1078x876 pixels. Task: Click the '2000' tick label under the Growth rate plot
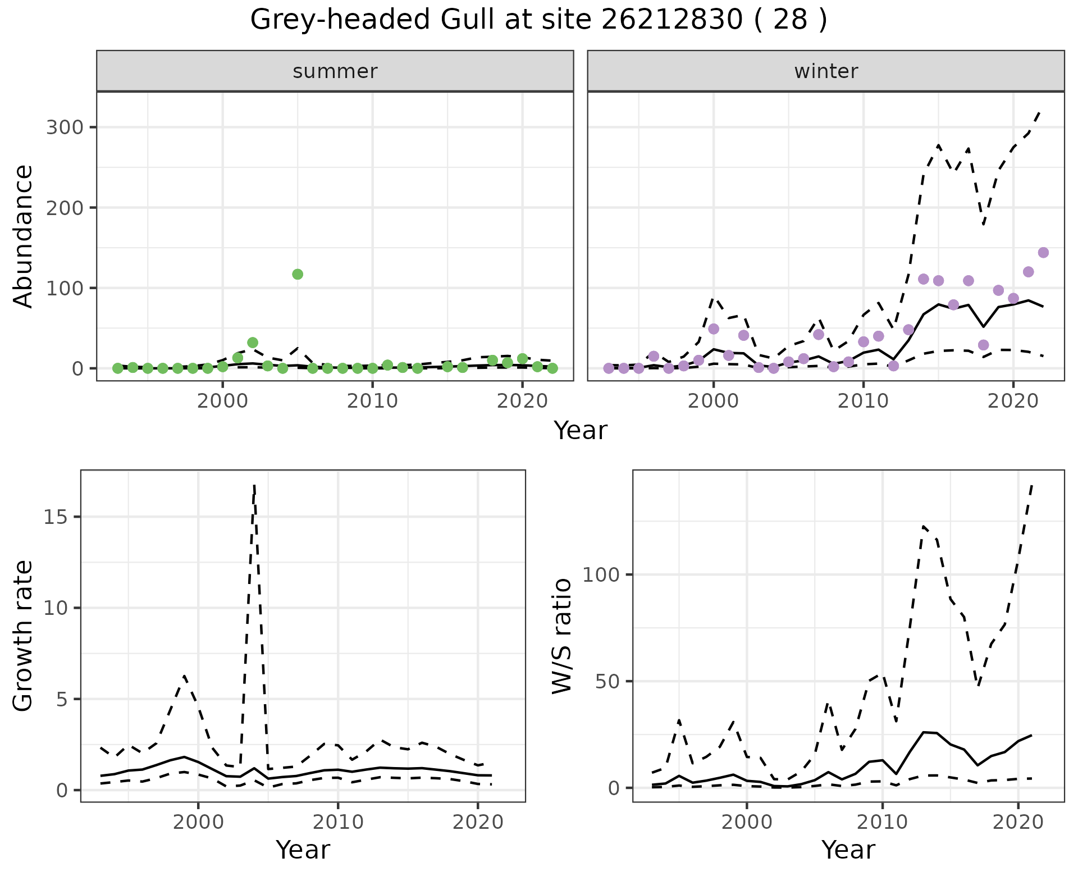[198, 822]
